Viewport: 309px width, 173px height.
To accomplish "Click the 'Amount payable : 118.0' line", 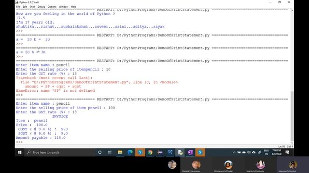I will coord(41,138).
